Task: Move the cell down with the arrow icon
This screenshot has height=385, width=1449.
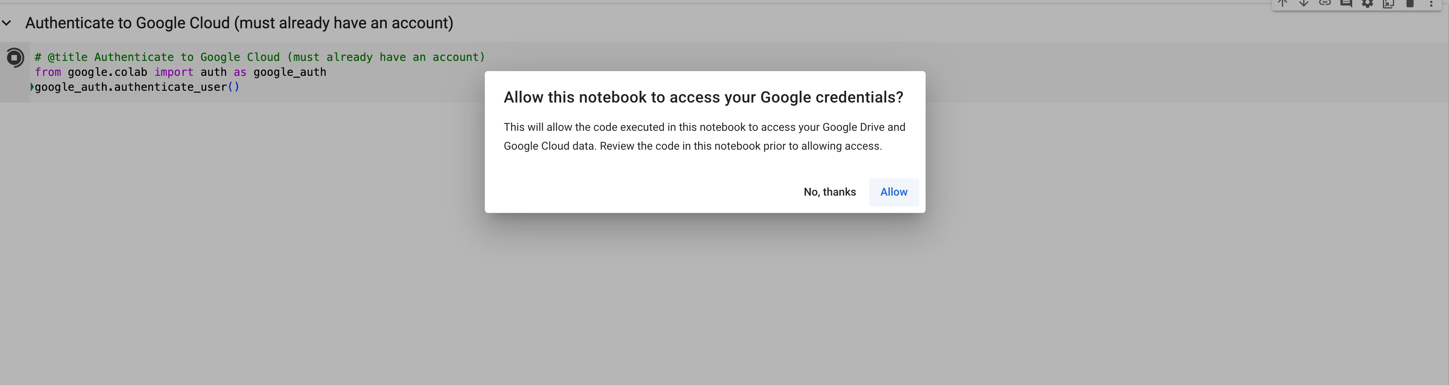Action: pyautogui.click(x=1304, y=4)
